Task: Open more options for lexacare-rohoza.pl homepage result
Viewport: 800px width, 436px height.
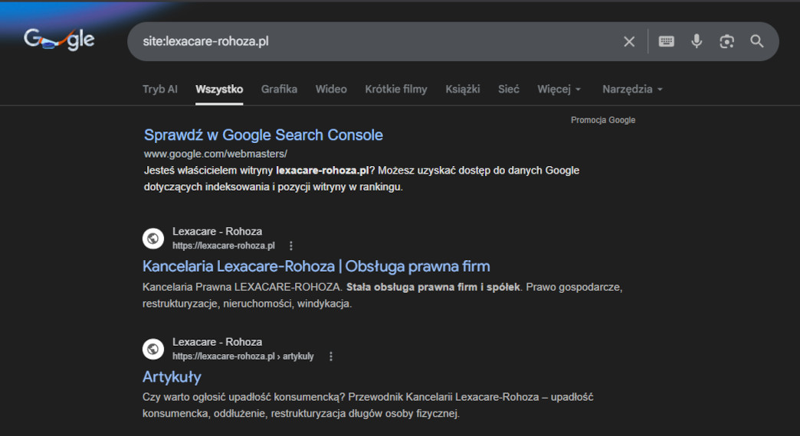Action: (x=291, y=246)
